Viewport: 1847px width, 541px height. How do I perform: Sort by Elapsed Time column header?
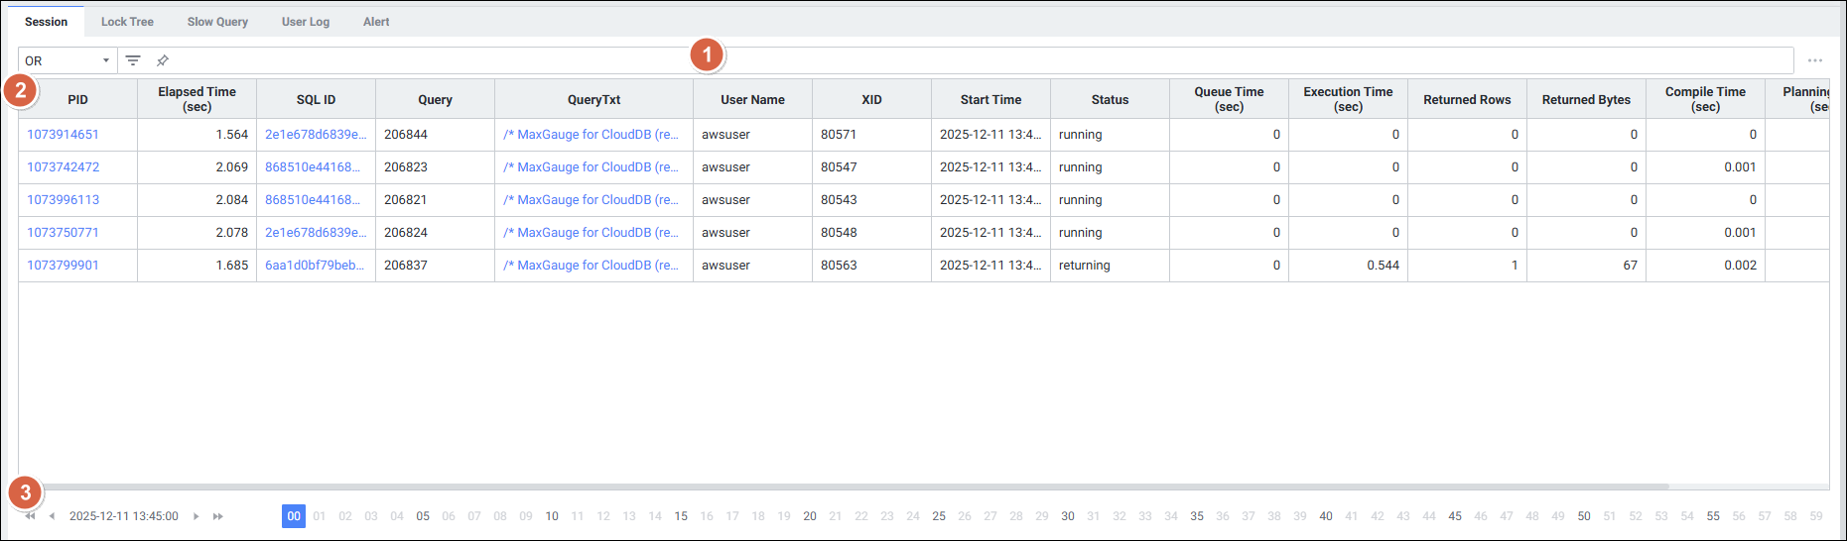(197, 99)
